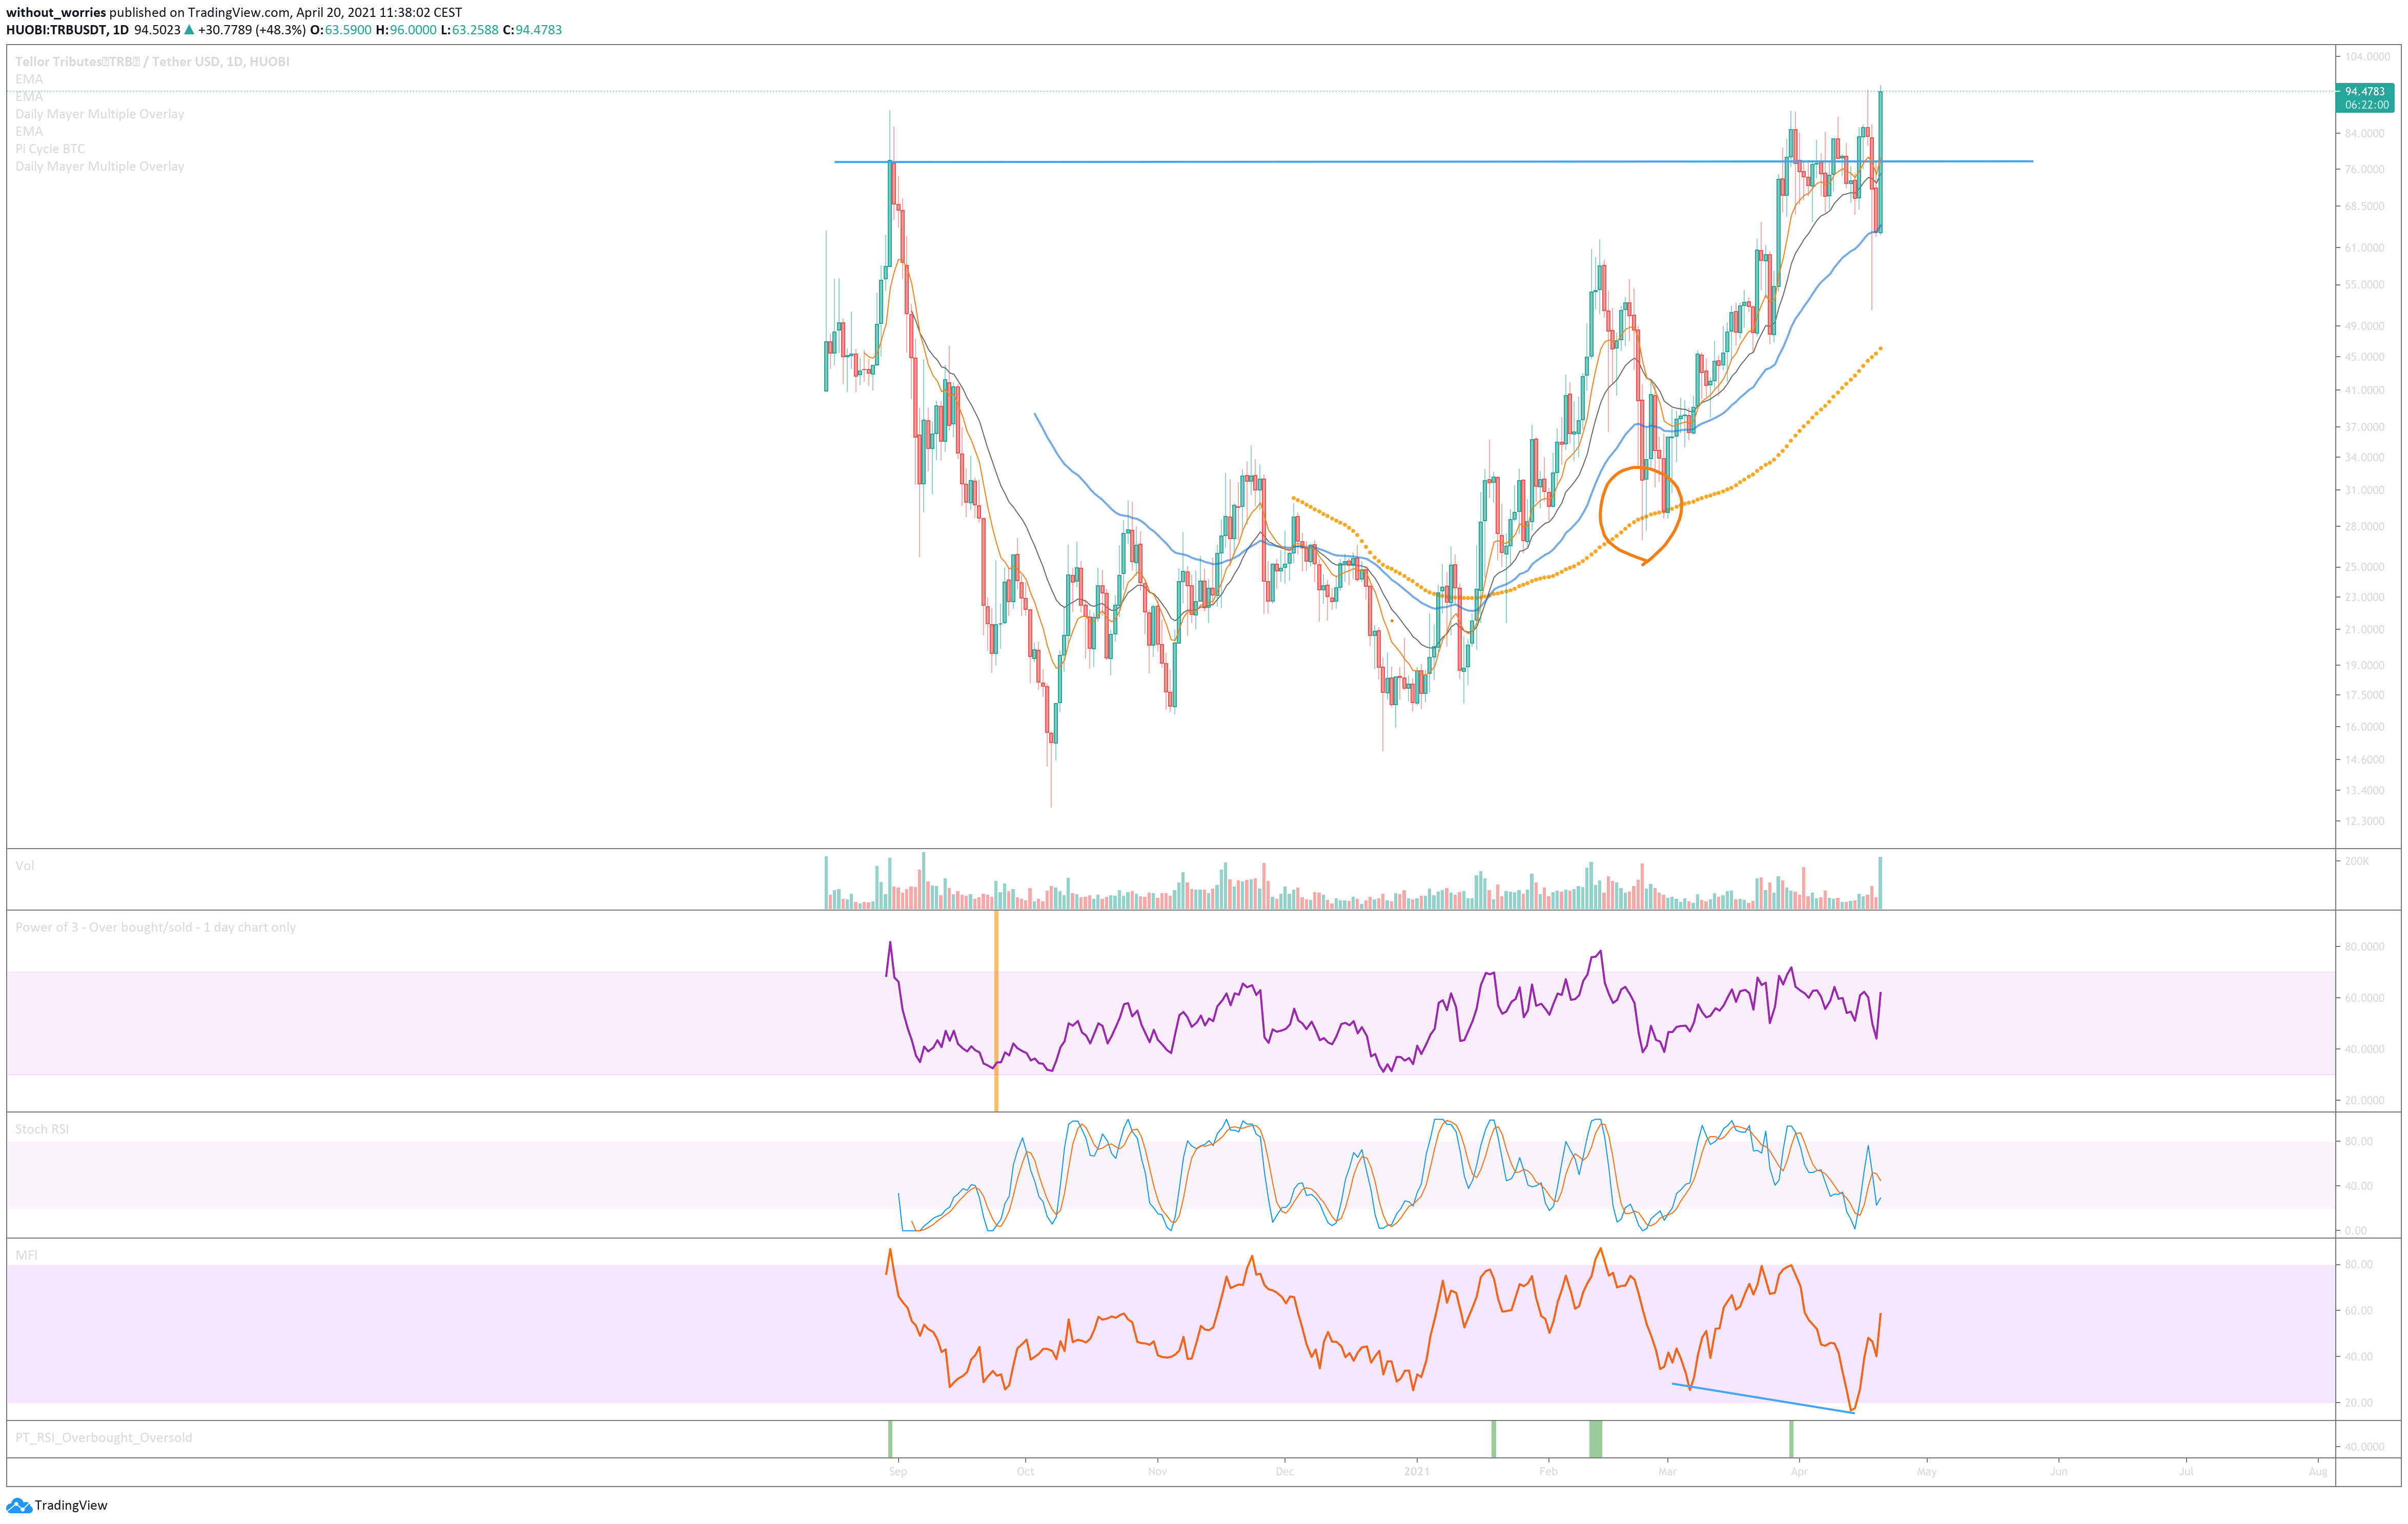2408x1524 pixels.
Task: Click the Mar label on time axis
Action: tap(1667, 1472)
